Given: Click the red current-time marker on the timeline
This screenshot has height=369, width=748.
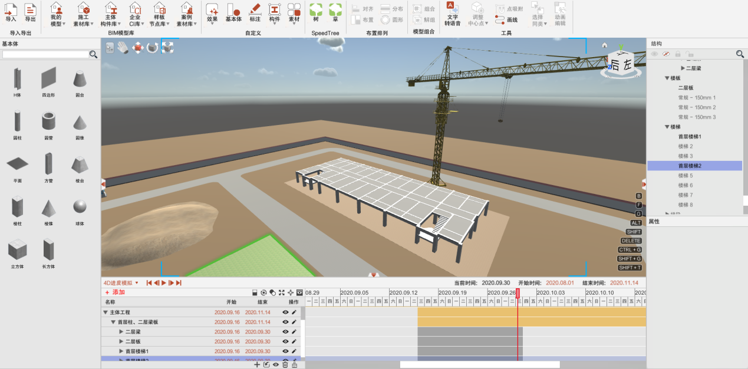Looking at the screenshot, I should [519, 292].
